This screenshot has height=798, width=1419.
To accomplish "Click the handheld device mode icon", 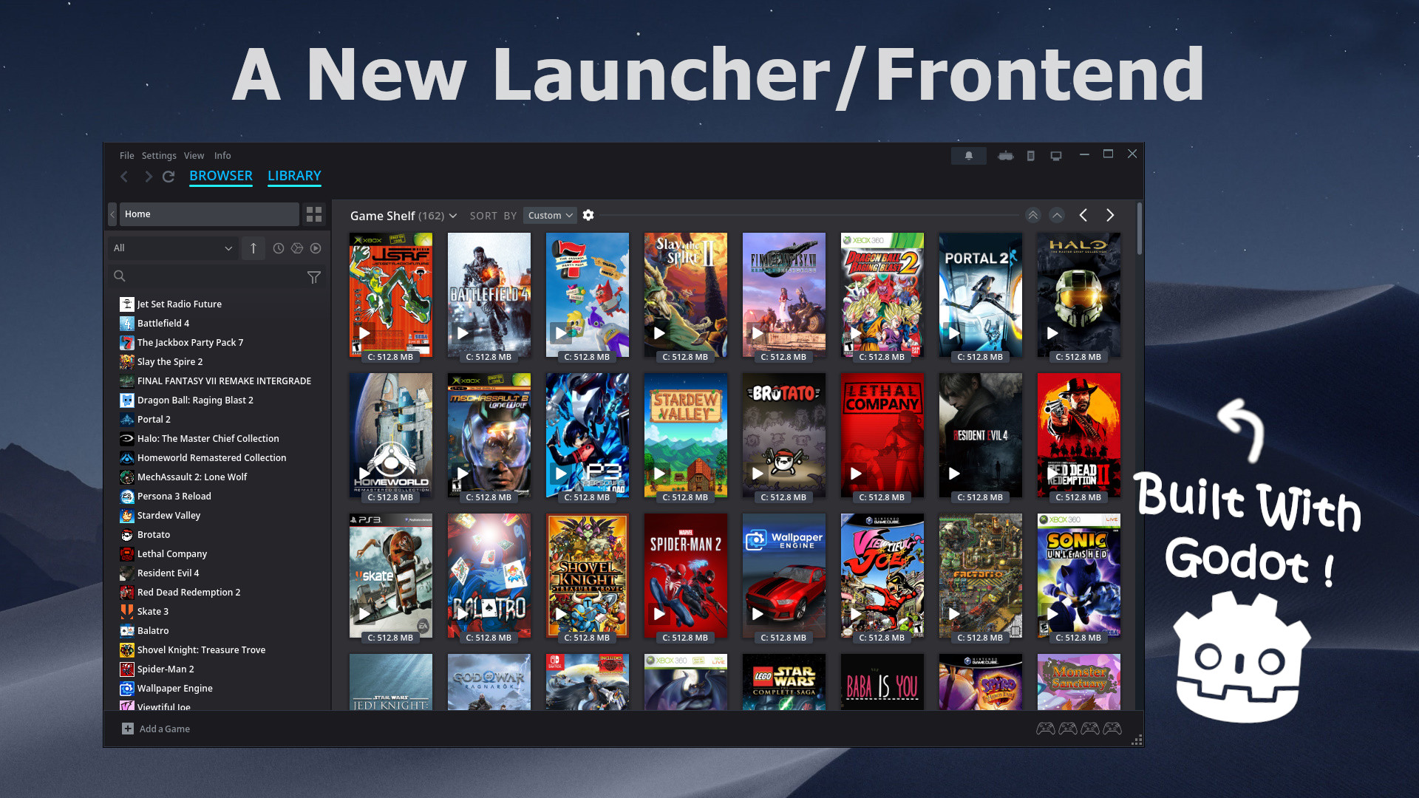I will tap(1031, 156).
